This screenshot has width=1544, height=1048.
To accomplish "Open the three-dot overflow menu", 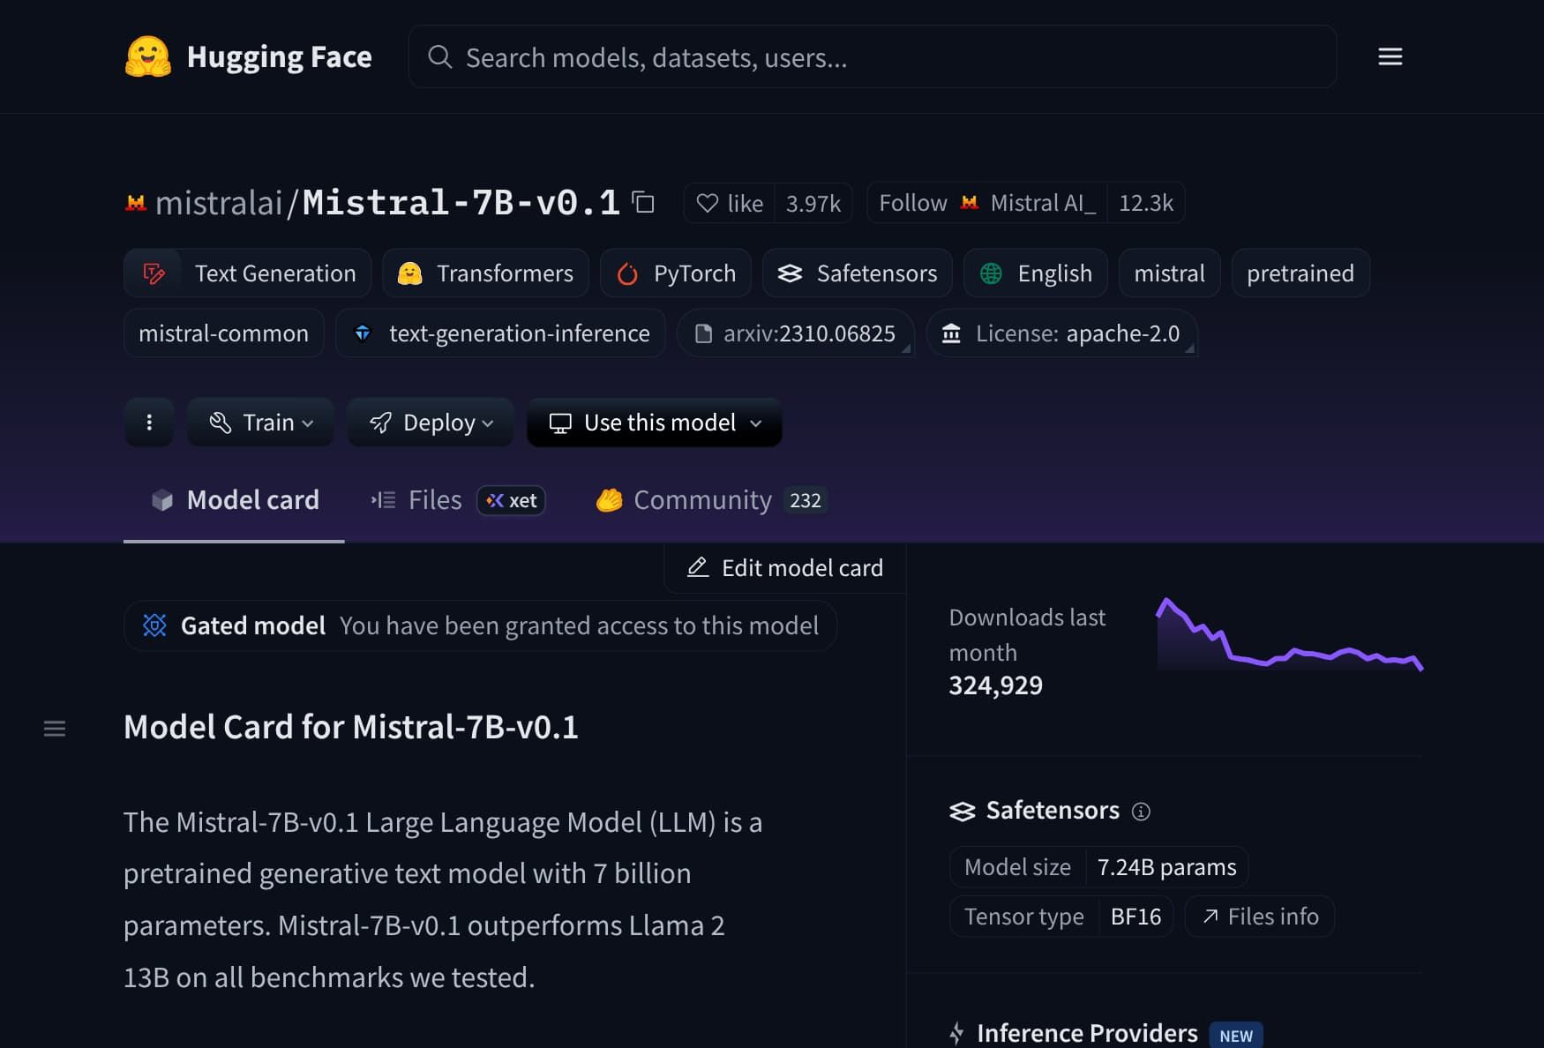I will [148, 423].
